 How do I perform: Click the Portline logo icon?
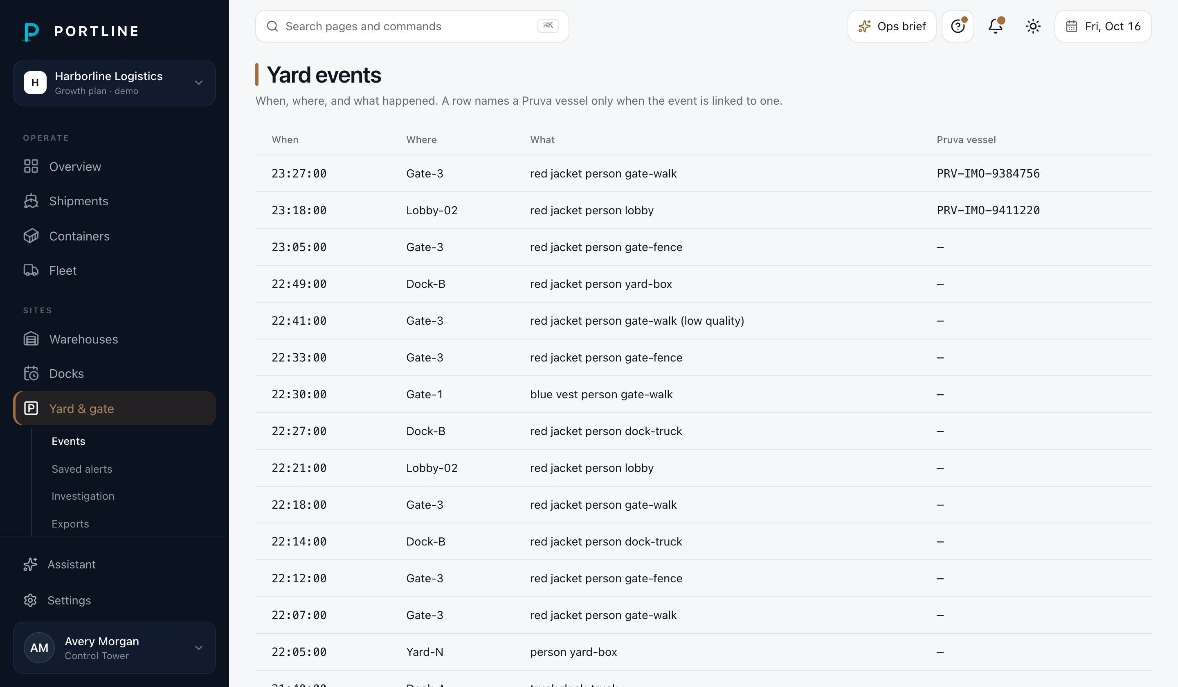point(31,31)
